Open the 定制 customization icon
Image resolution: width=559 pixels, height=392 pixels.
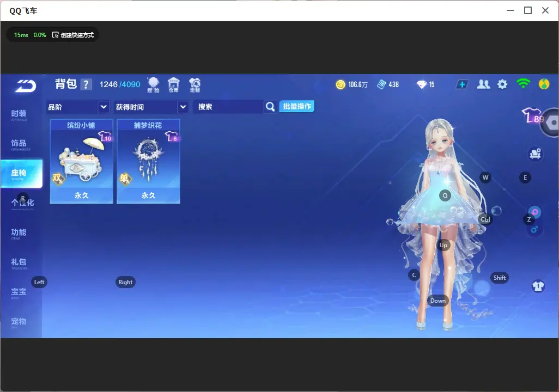click(x=195, y=85)
